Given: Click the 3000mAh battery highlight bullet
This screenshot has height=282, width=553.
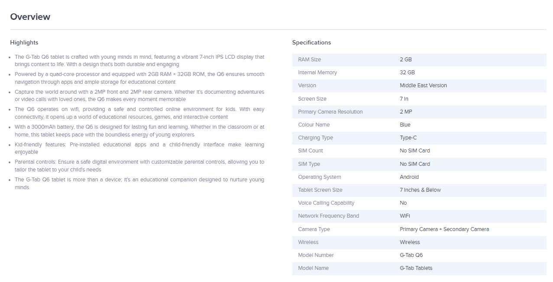Looking at the screenshot, I should pos(139,131).
